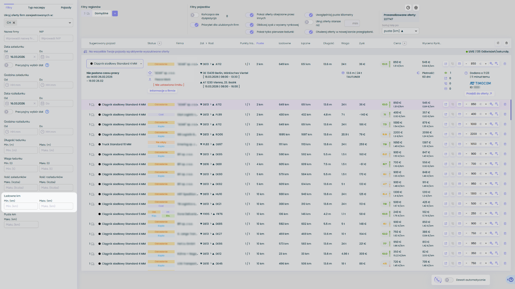Toggle Uwzględniaj puste kilometry switch
515x289 pixels.
coord(309,15)
